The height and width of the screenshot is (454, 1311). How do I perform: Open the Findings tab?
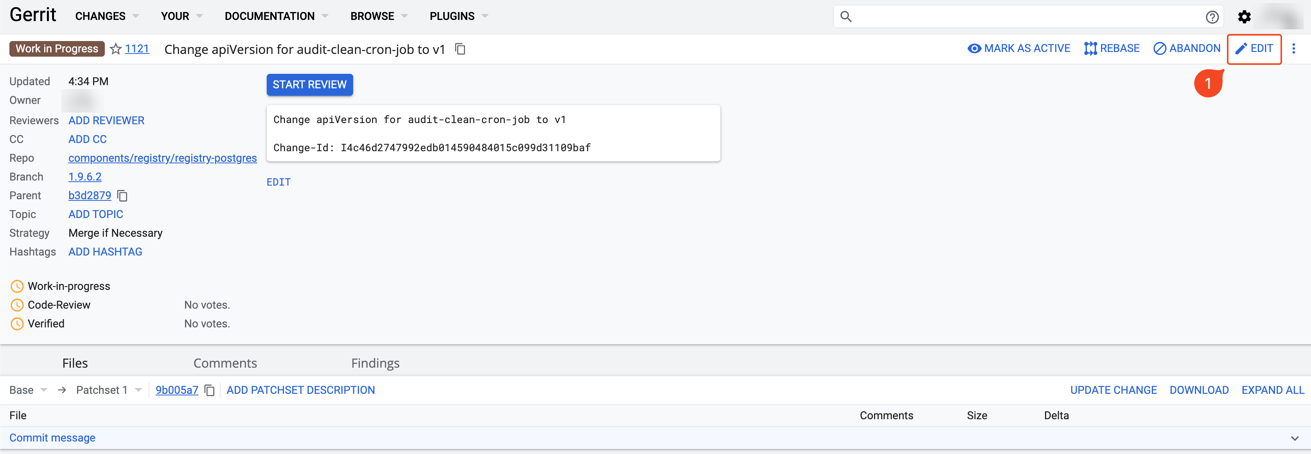375,363
